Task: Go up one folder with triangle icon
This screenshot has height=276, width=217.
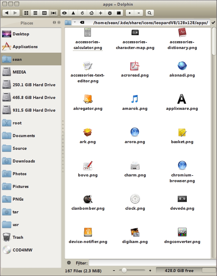Action: pyautogui.click(x=73, y=13)
